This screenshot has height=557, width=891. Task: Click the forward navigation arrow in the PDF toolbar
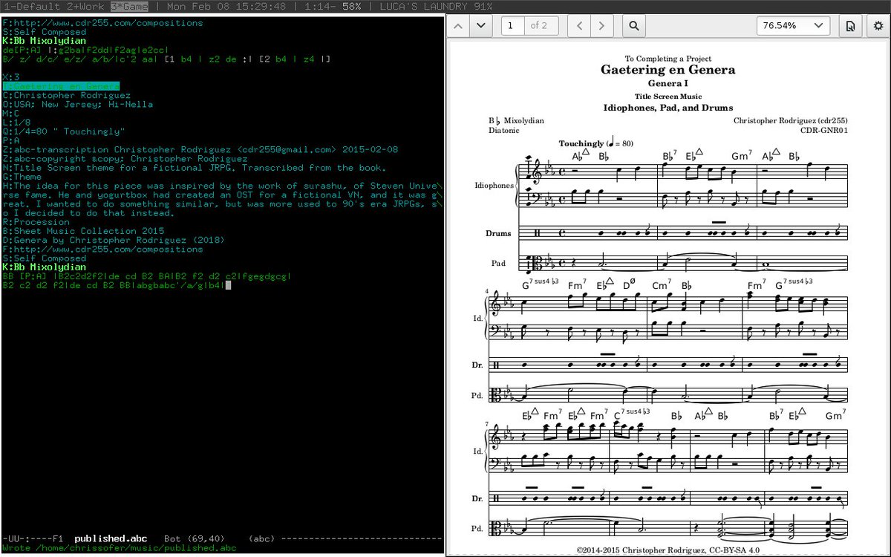point(601,25)
